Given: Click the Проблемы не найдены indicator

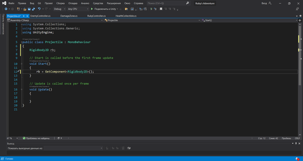Looking at the screenshot, I should (x=36, y=138).
